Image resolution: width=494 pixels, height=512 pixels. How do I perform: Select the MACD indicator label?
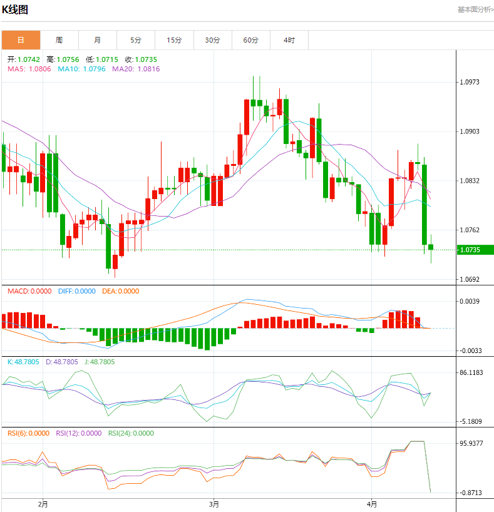tap(29, 291)
